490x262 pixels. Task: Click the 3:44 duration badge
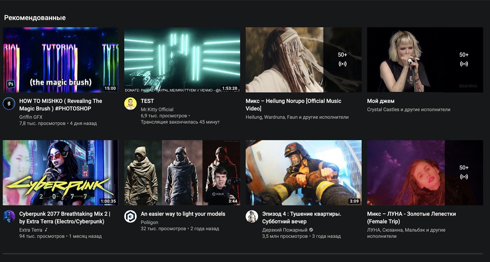tap(233, 201)
